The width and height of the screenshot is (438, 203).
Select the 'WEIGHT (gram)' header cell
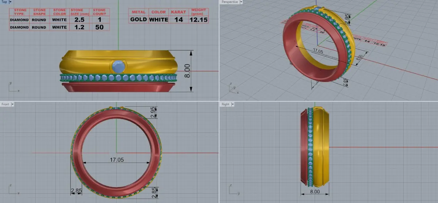click(199, 12)
